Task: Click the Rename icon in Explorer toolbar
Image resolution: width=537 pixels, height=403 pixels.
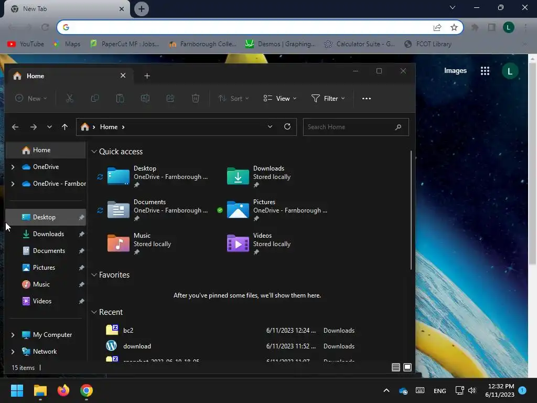Action: [145, 98]
